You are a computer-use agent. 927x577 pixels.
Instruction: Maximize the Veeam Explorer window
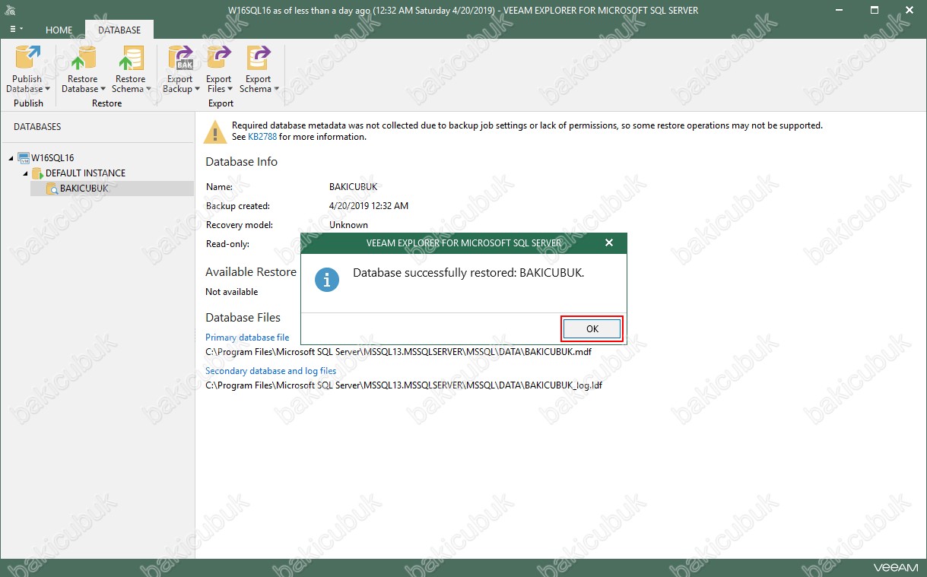[x=875, y=10]
